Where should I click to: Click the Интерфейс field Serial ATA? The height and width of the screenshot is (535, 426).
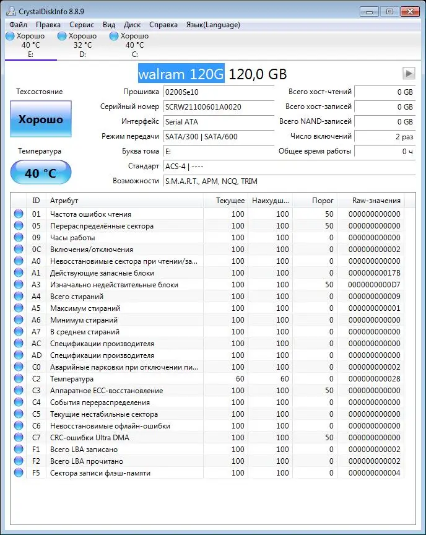tap(219, 122)
